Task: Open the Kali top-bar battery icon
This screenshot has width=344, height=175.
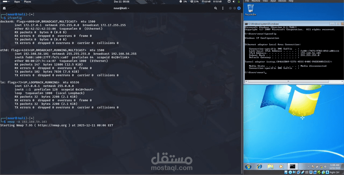Action: 239,1
